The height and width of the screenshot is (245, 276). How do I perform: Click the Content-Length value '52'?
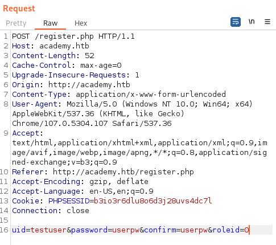pyautogui.click(x=89, y=56)
